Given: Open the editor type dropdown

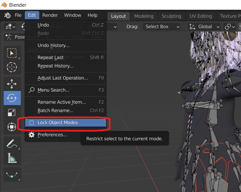Looking at the screenshot, I should point(10,27).
